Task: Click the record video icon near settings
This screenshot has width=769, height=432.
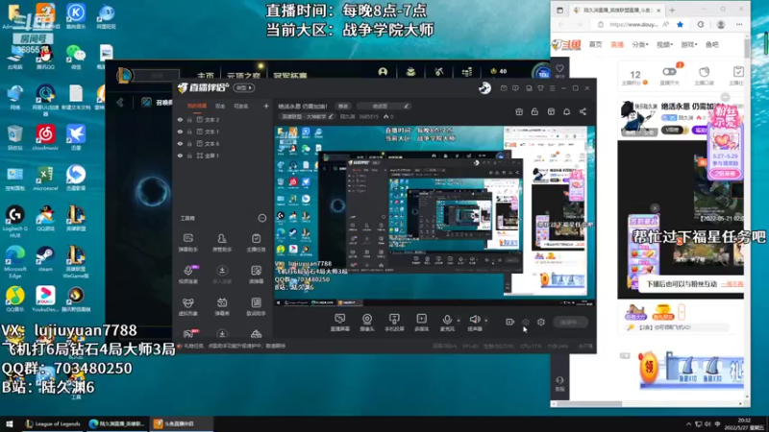Action: pyautogui.click(x=510, y=322)
